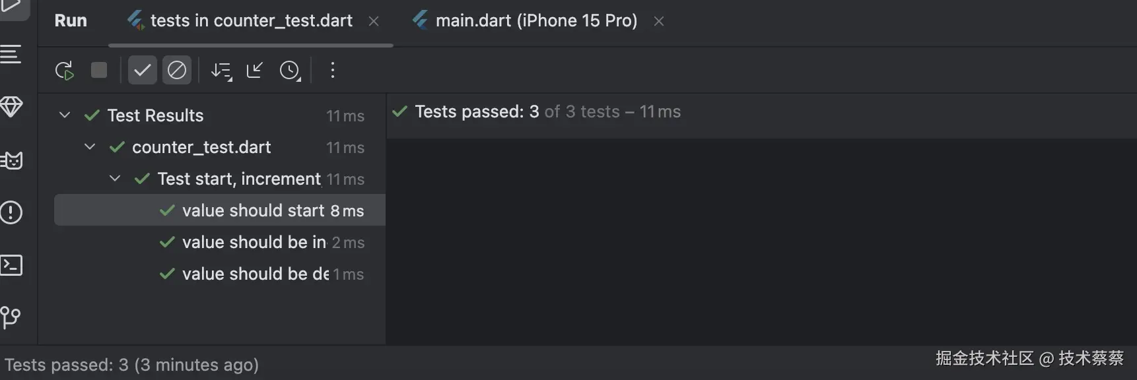Toggle the Show Ignored tests filter
Screen dimensions: 1137x380
[177, 71]
